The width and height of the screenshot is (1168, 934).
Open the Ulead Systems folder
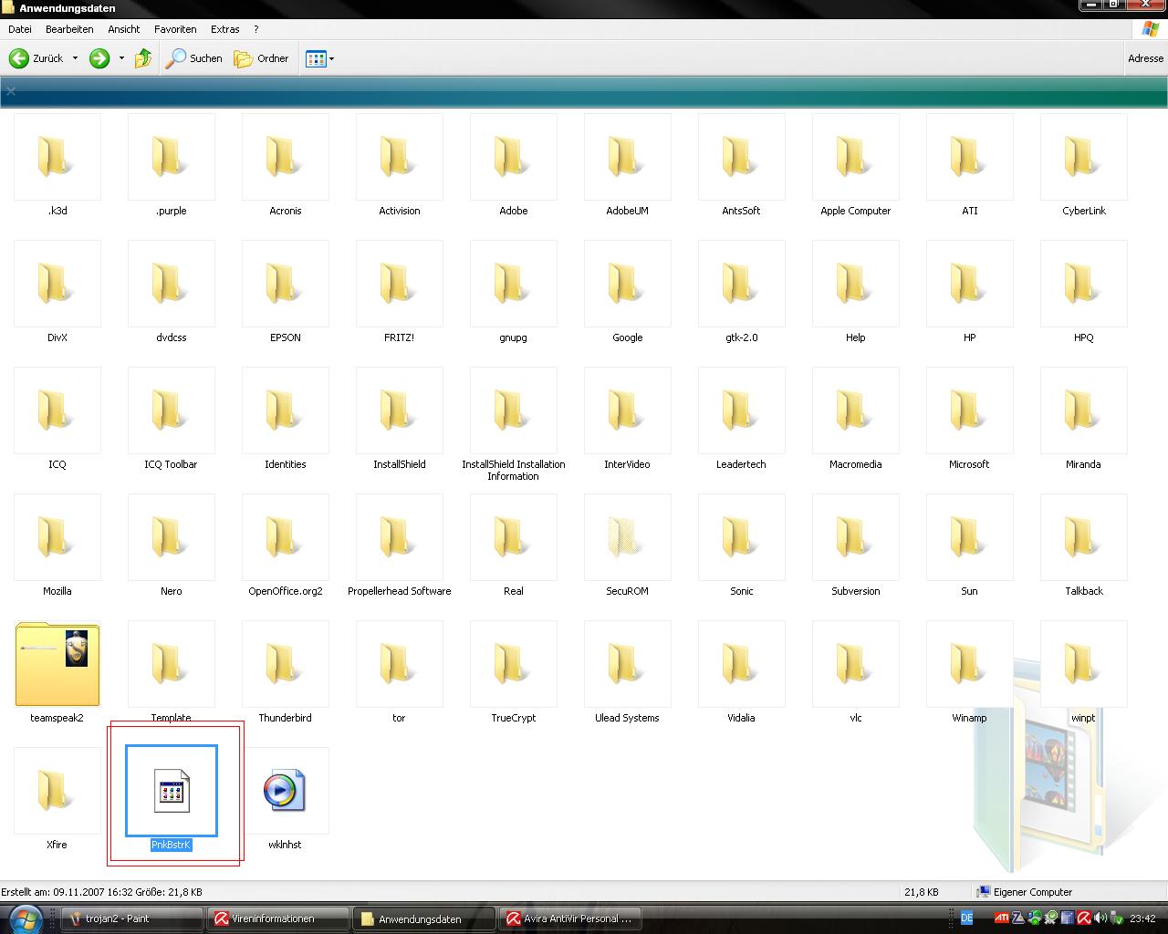pos(628,664)
